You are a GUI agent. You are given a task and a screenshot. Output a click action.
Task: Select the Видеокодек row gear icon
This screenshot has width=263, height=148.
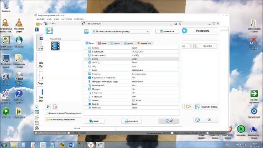90,51
